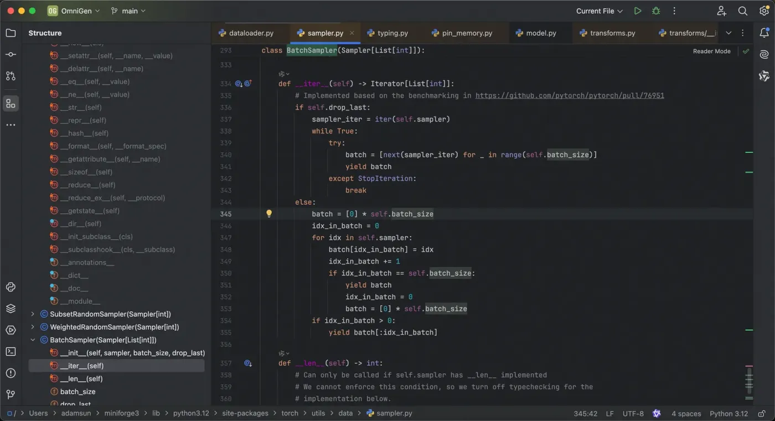Click sampler.py in breadcrumb path
Viewport: 775px width, 421px height.
click(389, 413)
